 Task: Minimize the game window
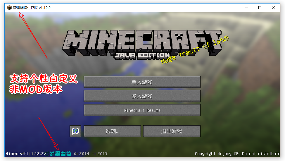click(x=247, y=8)
